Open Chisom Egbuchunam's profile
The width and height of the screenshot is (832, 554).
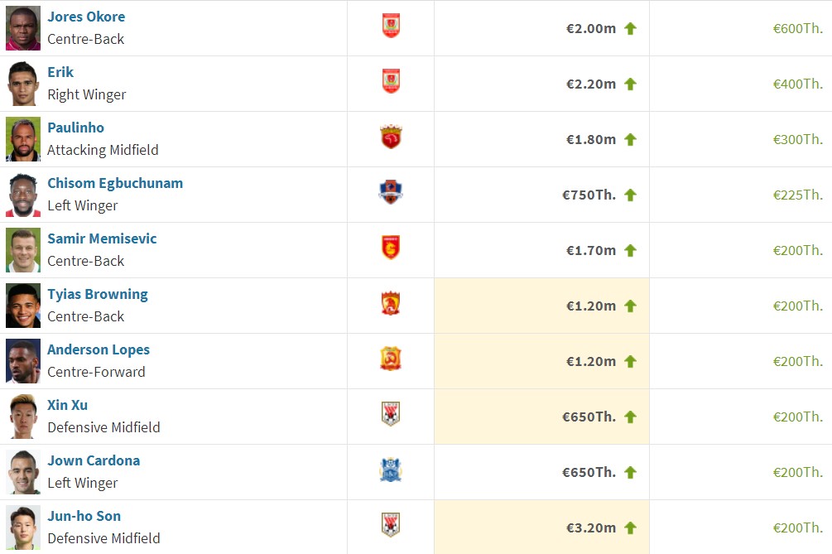tap(115, 184)
